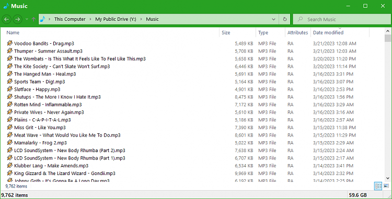This screenshot has width=392, height=199.
Task: Click icon for Sports Team - Dig!.mp3
Action: (9, 81)
